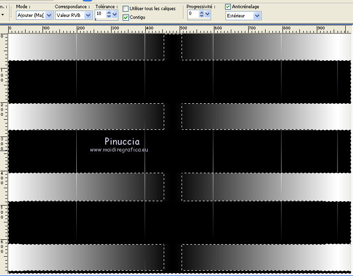Image resolution: width=353 pixels, height=276 pixels.
Task: Uncheck the Contigu checkbox
Action: click(x=126, y=17)
